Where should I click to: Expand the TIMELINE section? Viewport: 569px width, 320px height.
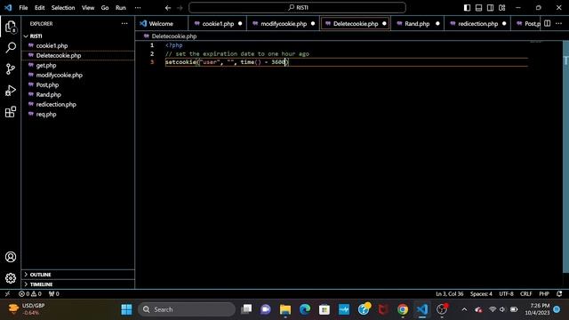coord(78,284)
